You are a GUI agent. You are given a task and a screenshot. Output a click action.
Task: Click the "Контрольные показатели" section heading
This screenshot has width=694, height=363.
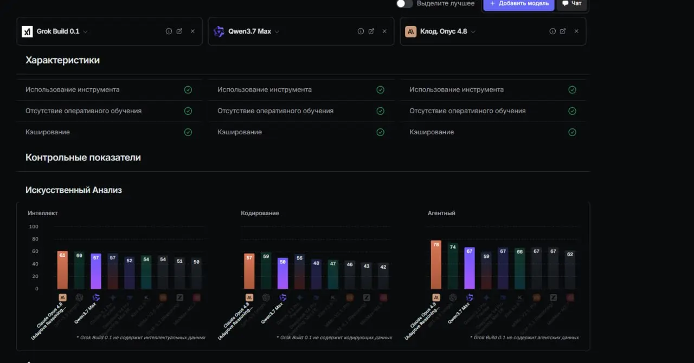(83, 158)
